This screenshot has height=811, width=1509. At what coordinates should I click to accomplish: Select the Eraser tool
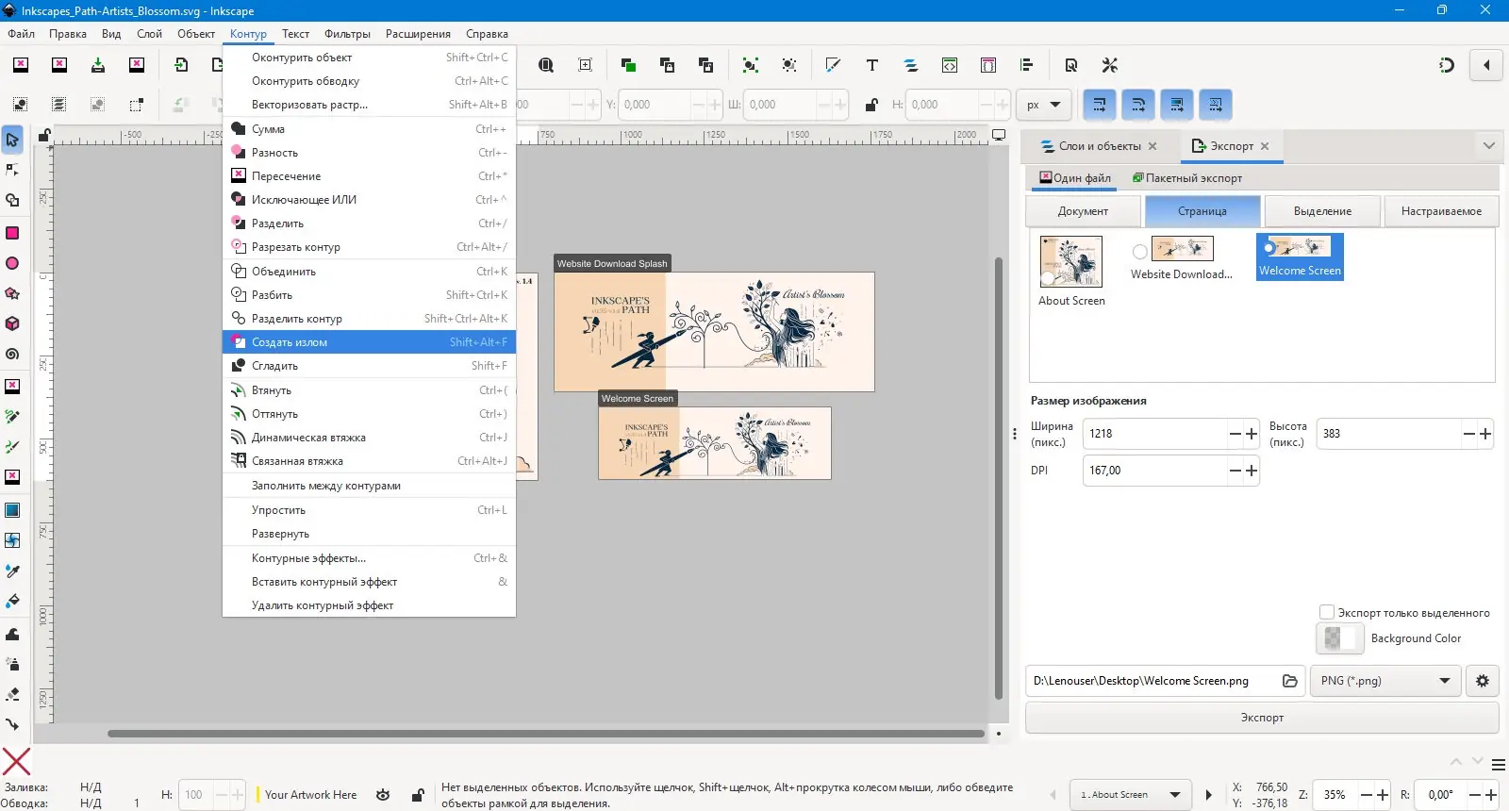click(x=12, y=694)
